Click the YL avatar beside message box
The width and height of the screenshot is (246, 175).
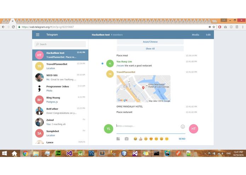point(109,129)
